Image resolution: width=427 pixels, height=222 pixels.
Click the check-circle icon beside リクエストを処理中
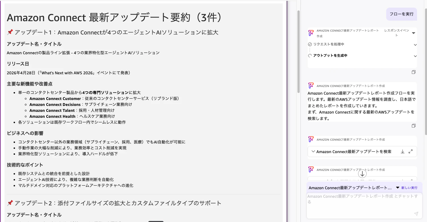pyautogui.click(x=310, y=44)
